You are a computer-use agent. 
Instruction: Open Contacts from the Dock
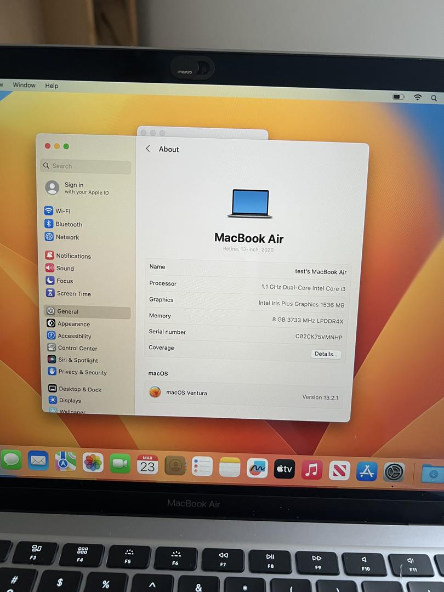(x=175, y=465)
